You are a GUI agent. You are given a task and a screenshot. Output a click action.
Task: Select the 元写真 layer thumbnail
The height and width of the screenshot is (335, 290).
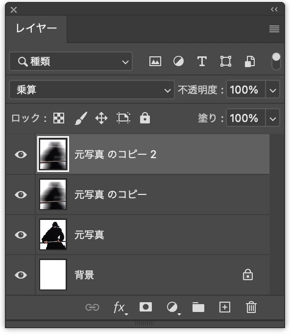pos(53,235)
